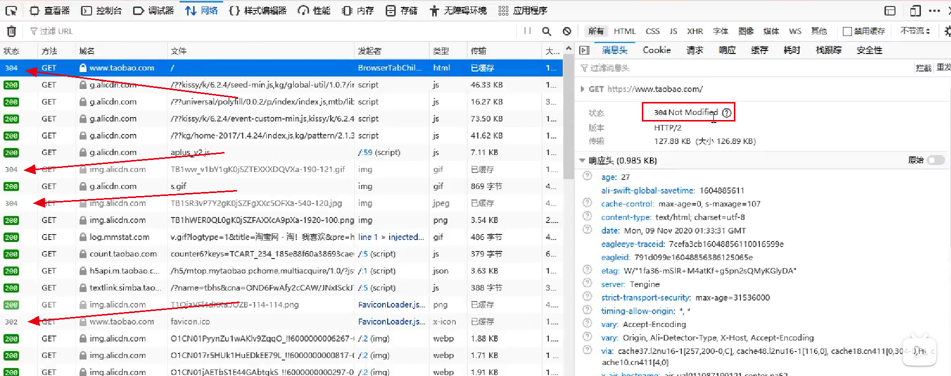The width and height of the screenshot is (951, 376).
Task: Click the help icon beside content-type header
Action: click(588, 216)
